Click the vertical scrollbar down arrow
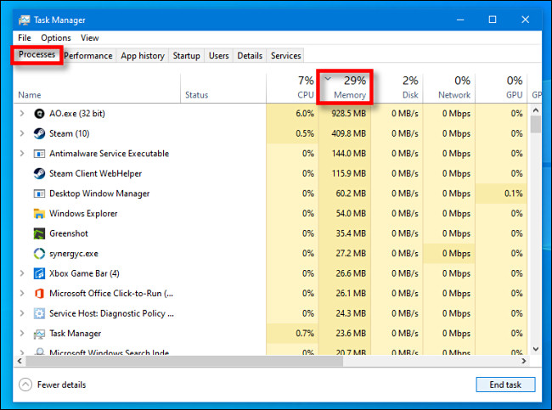Screen dimensions: 552x410 click(x=536, y=349)
